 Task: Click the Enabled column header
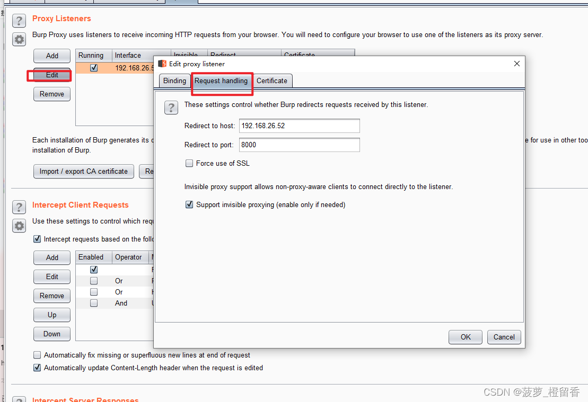[x=94, y=257]
